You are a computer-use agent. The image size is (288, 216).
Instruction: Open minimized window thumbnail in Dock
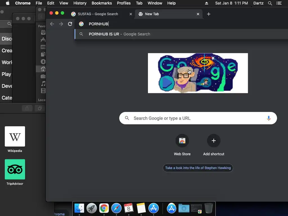pos(196,209)
